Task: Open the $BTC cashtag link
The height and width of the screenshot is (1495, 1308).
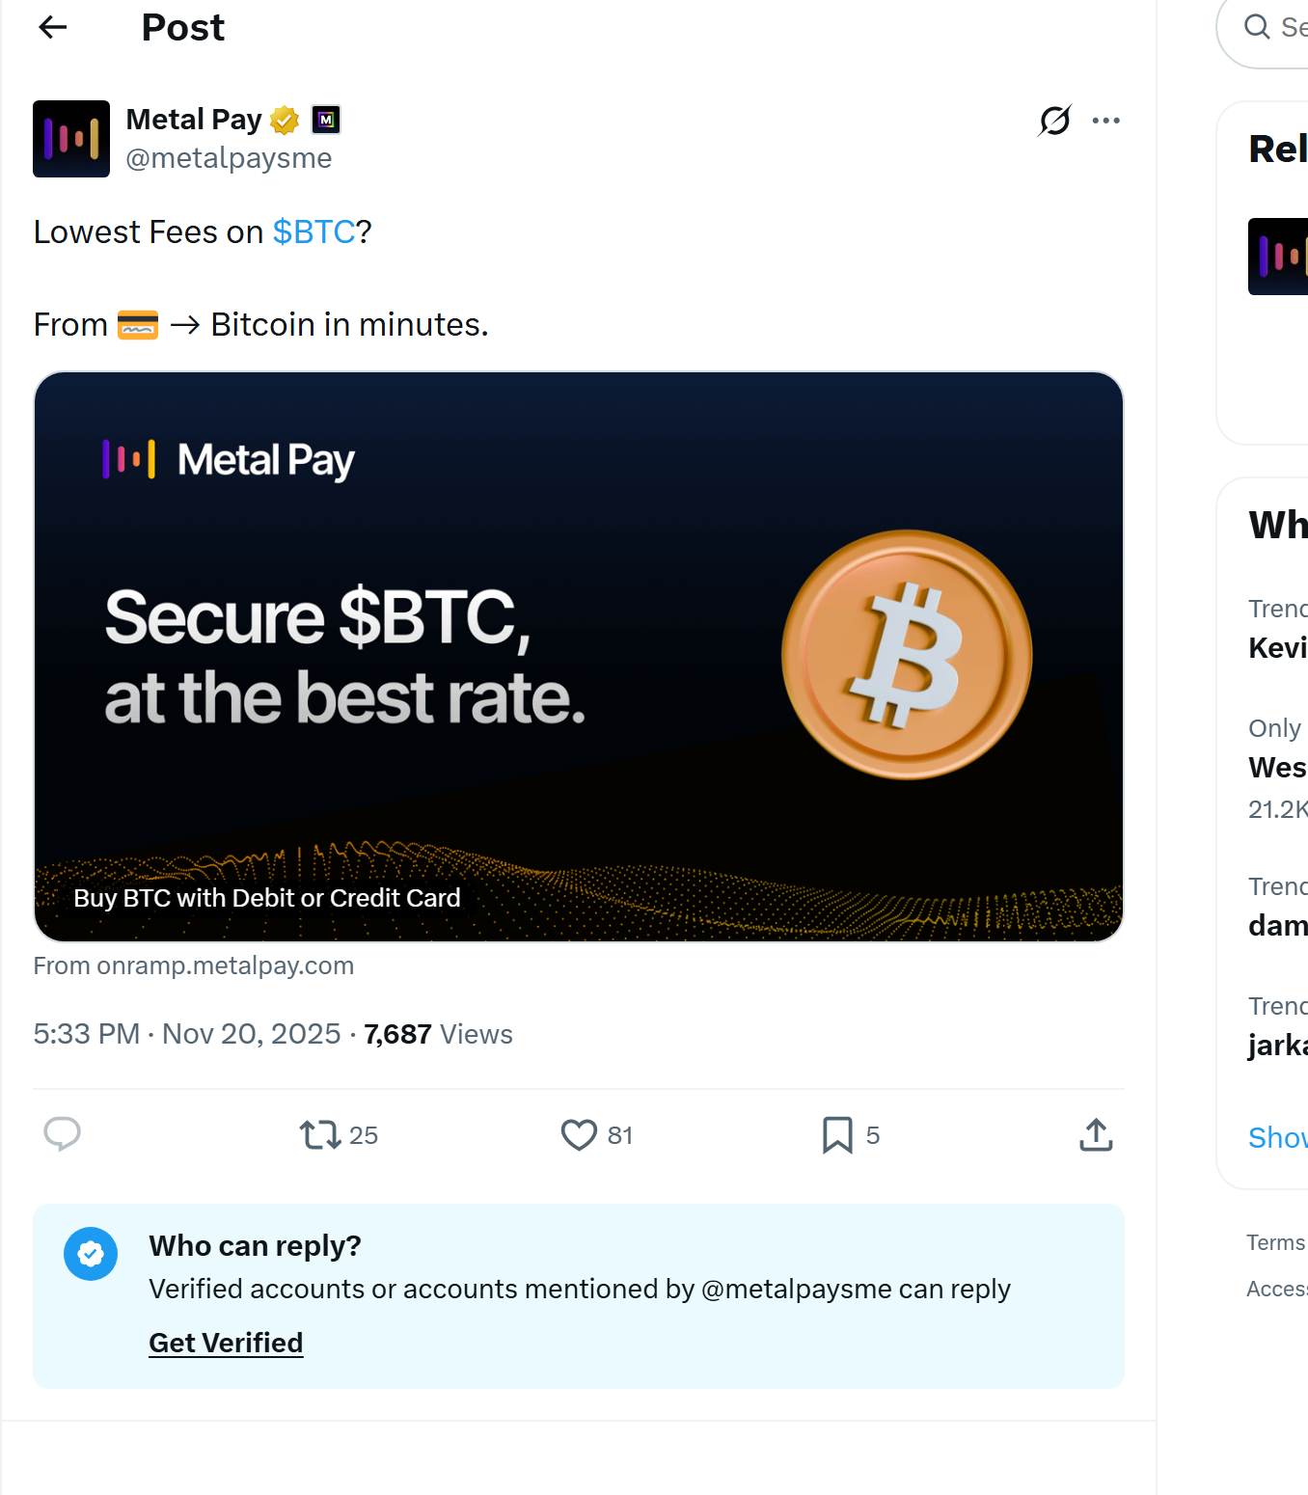Action: (x=313, y=231)
